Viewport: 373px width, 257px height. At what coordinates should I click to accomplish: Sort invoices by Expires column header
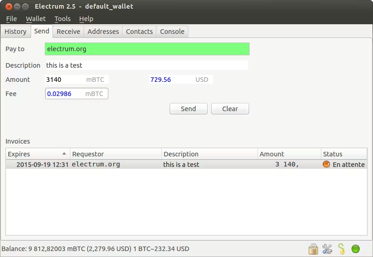point(38,154)
